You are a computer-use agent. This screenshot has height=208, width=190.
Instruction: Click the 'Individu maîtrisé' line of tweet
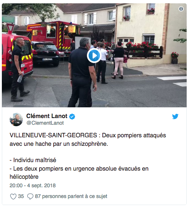pos(33,160)
